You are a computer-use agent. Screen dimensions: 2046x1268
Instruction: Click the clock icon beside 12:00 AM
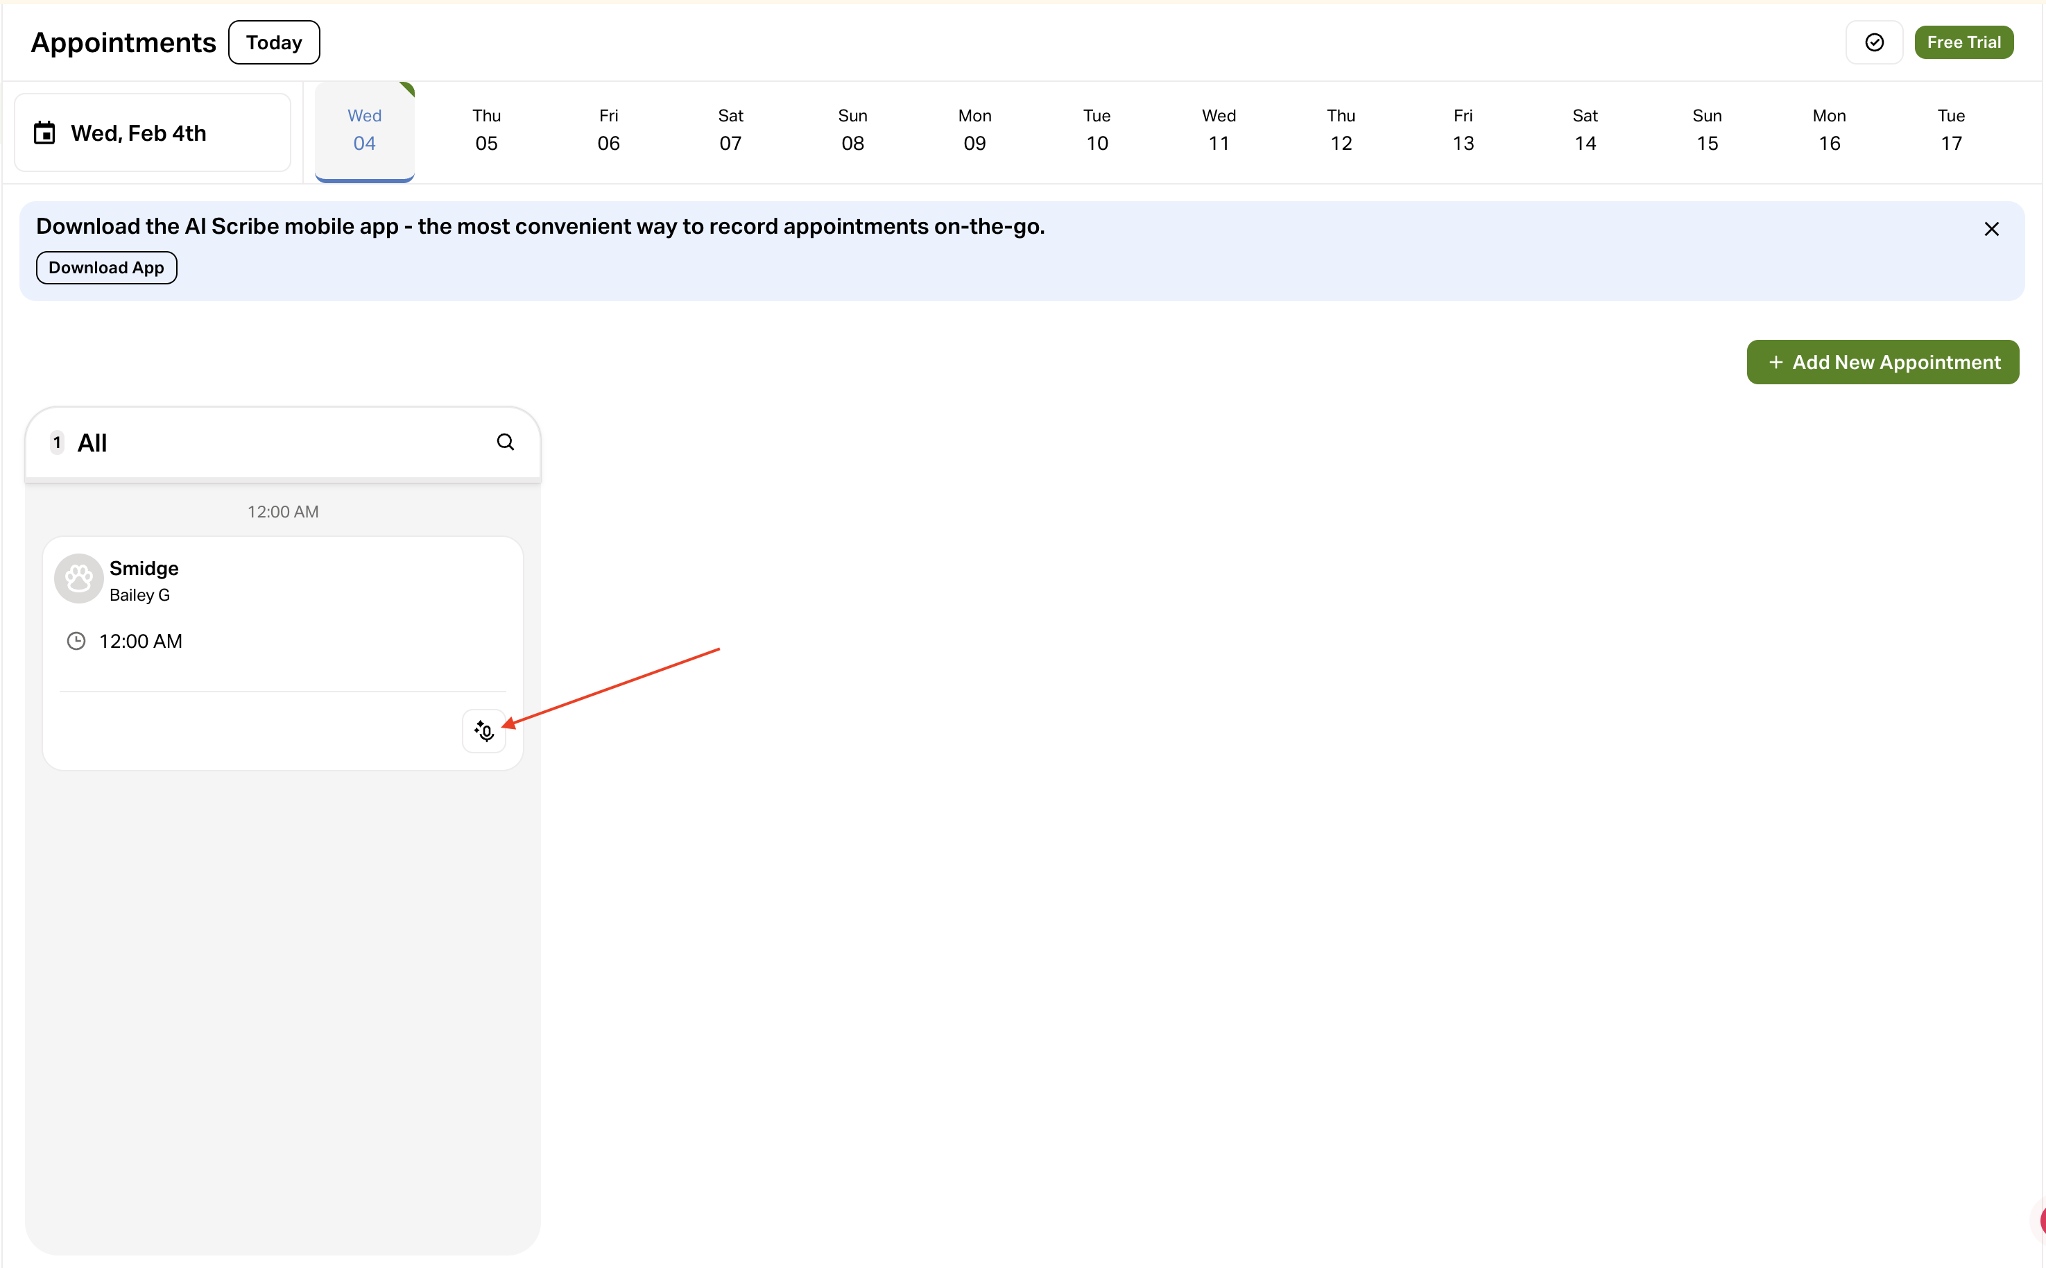tap(76, 641)
